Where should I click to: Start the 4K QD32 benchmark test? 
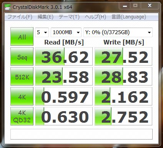click(x=22, y=116)
